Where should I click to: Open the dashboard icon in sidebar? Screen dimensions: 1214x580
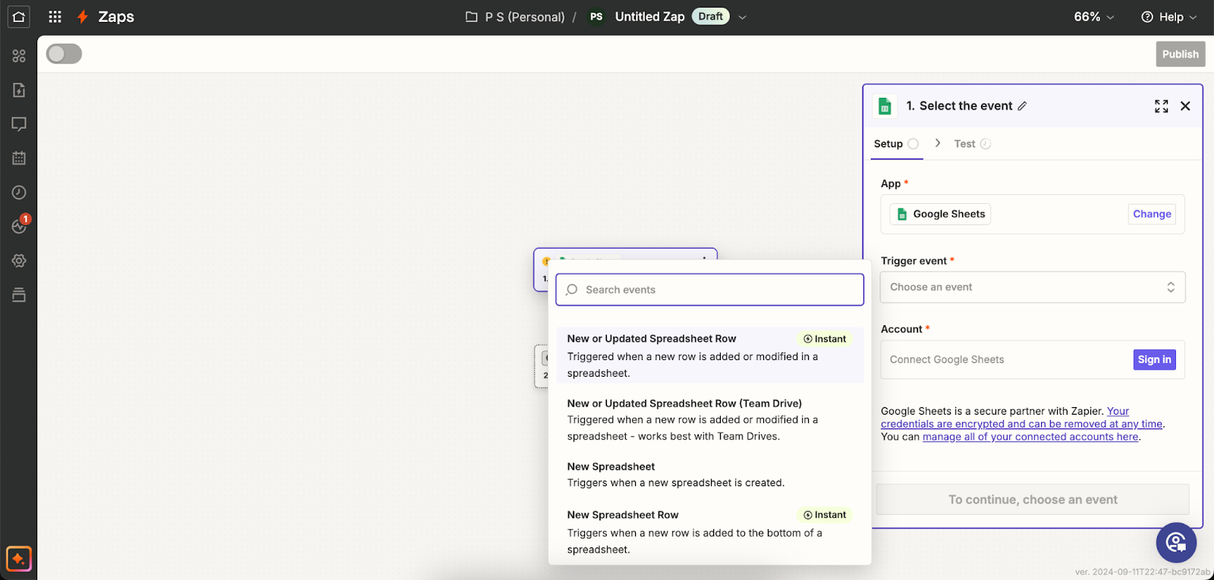pyautogui.click(x=19, y=55)
